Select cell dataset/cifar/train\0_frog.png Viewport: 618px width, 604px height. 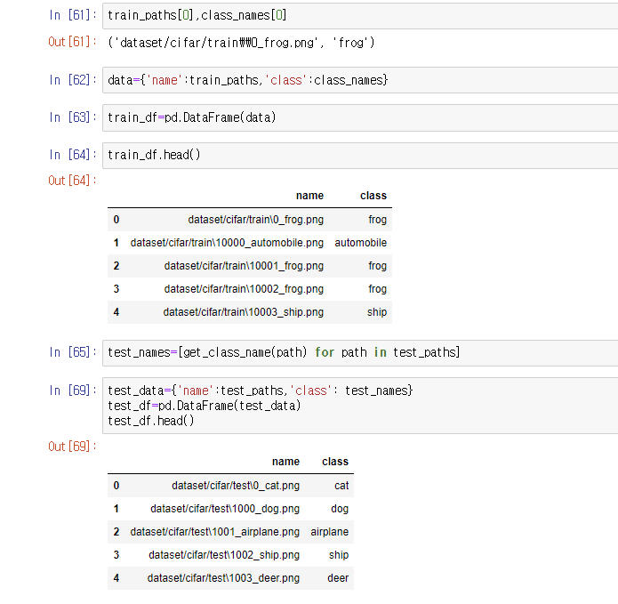(x=256, y=220)
